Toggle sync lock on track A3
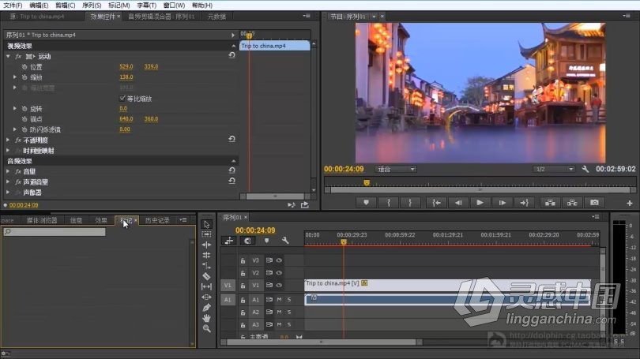The height and width of the screenshot is (359, 640). click(x=269, y=324)
